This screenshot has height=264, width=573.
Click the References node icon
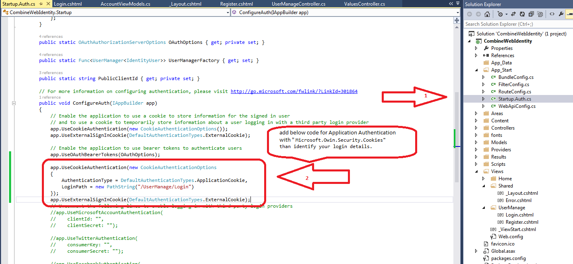(x=486, y=56)
